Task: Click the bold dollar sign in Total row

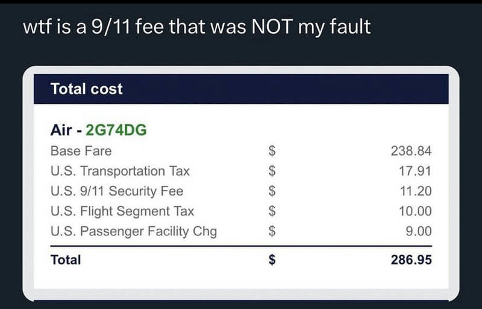Action: click(272, 260)
